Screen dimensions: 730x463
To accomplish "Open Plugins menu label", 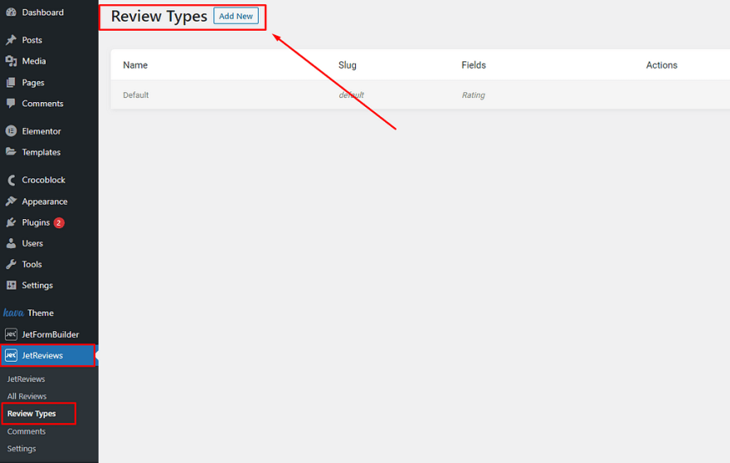I will coord(36,222).
